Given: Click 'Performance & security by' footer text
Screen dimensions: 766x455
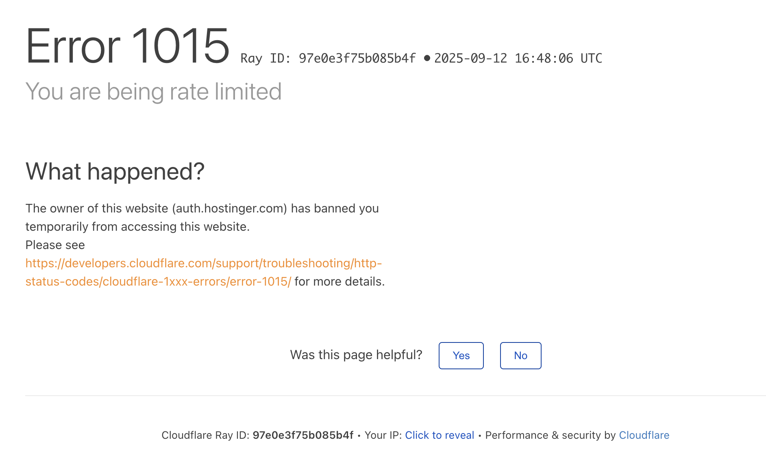Looking at the screenshot, I should tap(551, 435).
